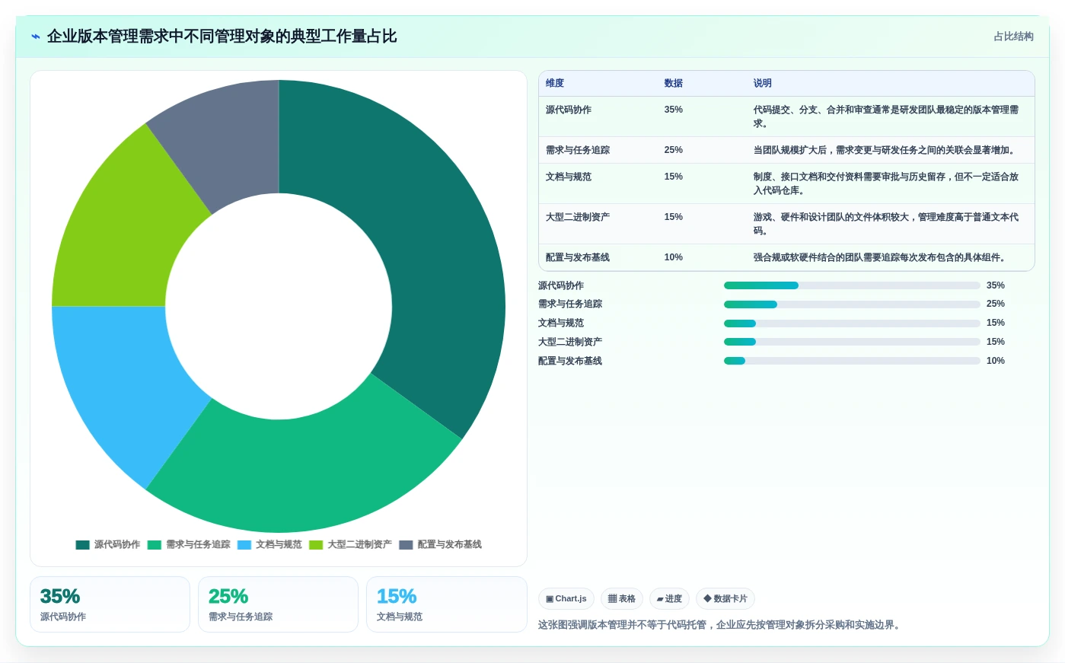Click the 配置与发布基线 progress bar

(x=852, y=361)
